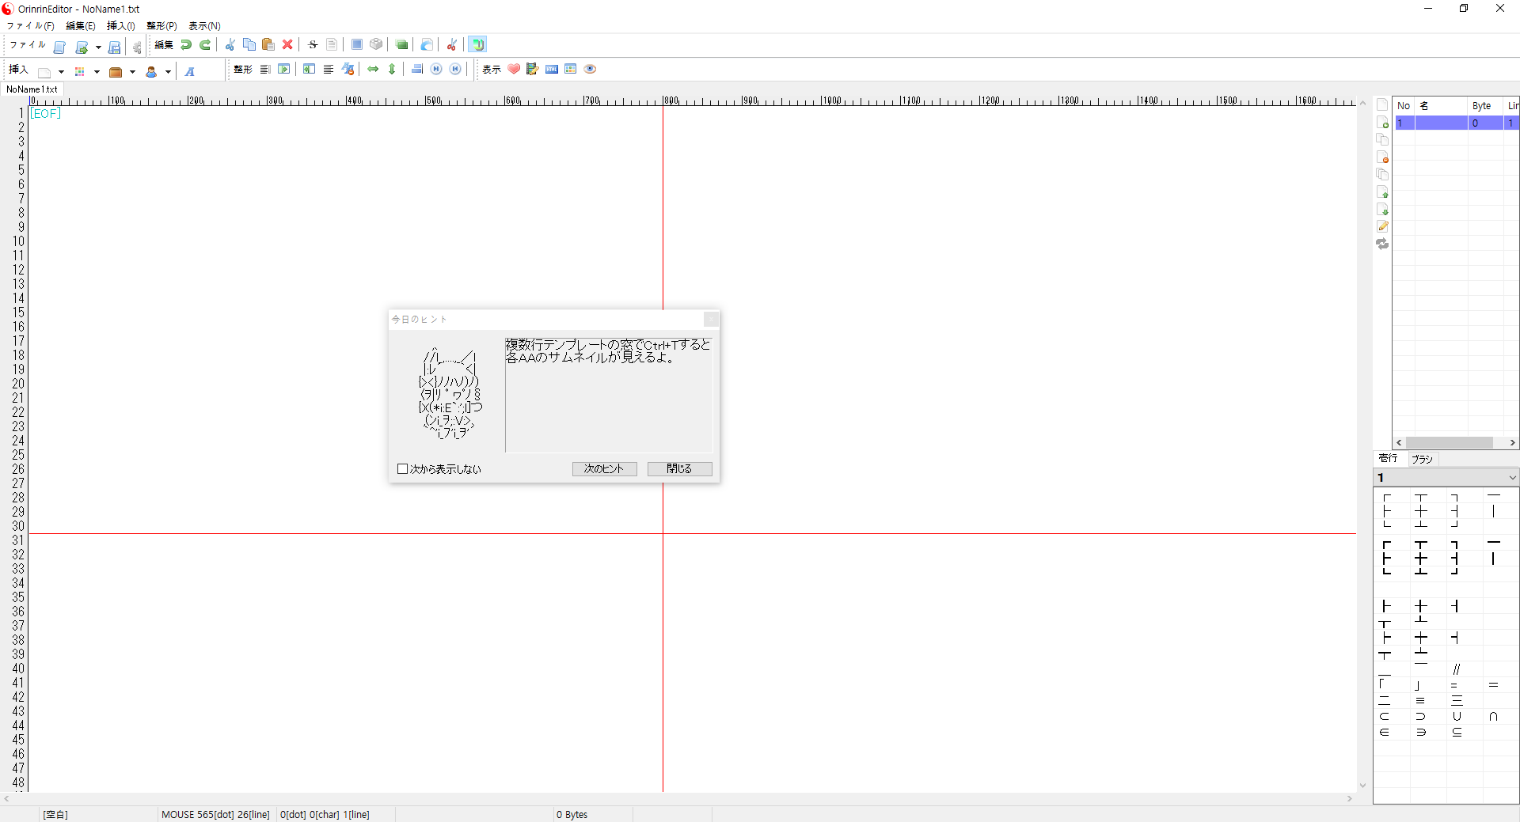Open the ファイル(F) menu
The height and width of the screenshot is (822, 1520).
(31, 26)
